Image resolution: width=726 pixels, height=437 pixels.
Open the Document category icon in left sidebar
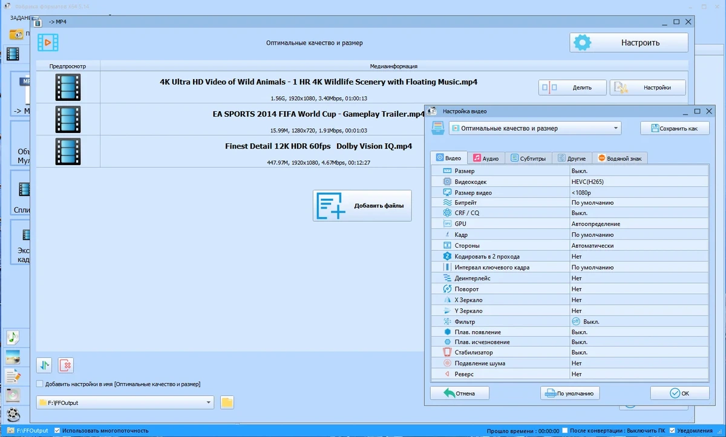13,376
